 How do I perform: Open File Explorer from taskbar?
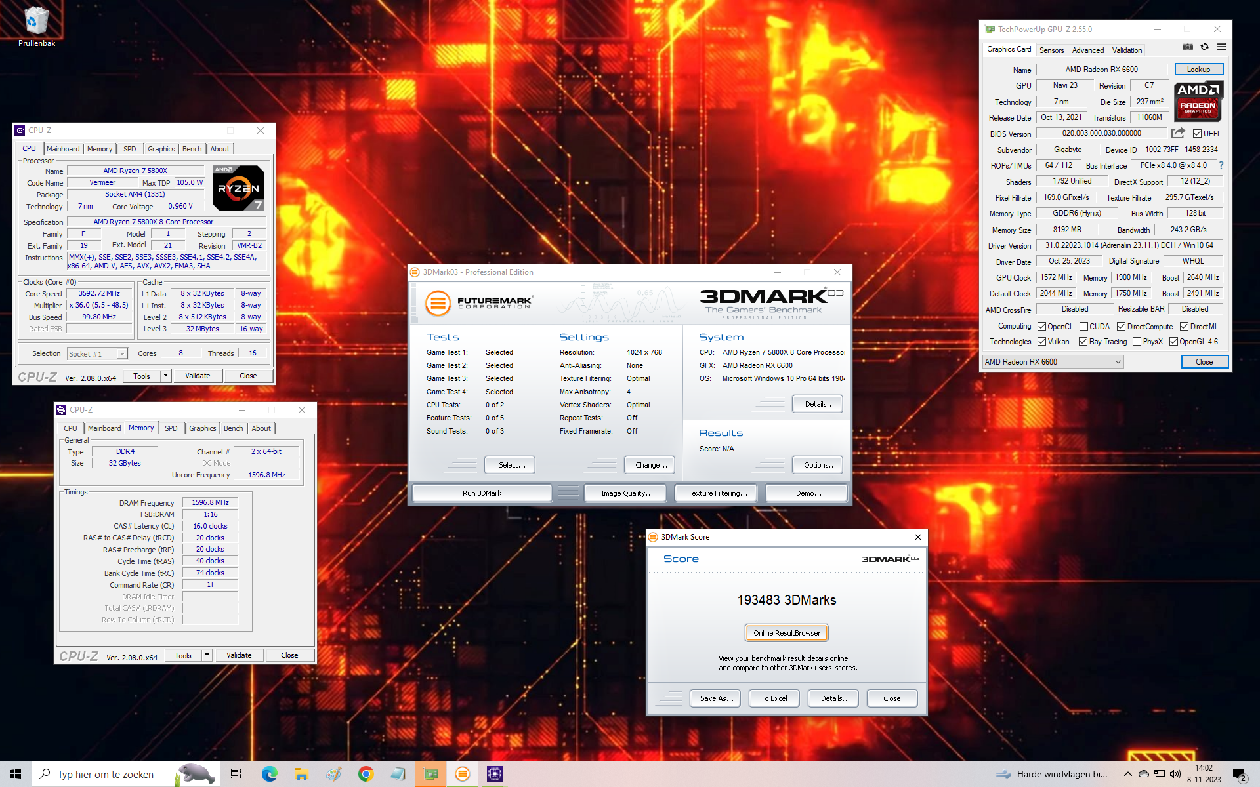(x=301, y=774)
